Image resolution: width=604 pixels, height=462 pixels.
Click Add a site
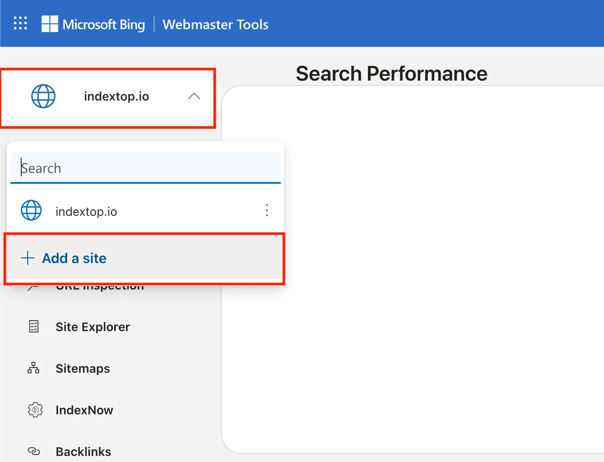pyautogui.click(x=146, y=258)
